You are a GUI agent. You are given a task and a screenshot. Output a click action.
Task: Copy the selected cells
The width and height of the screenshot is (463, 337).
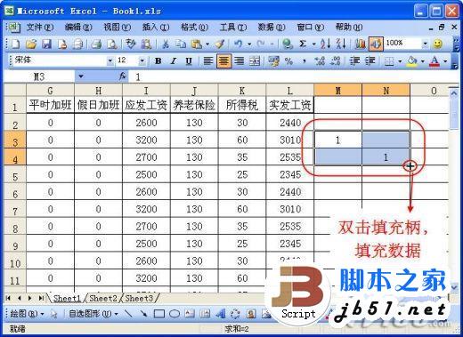pyautogui.click(x=181, y=44)
